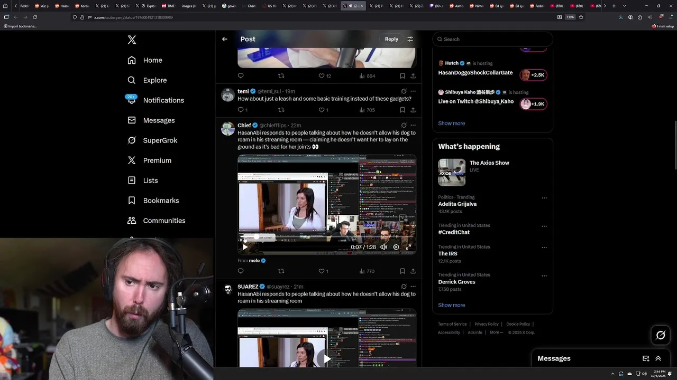Expand the Messages drawer

(x=658, y=358)
